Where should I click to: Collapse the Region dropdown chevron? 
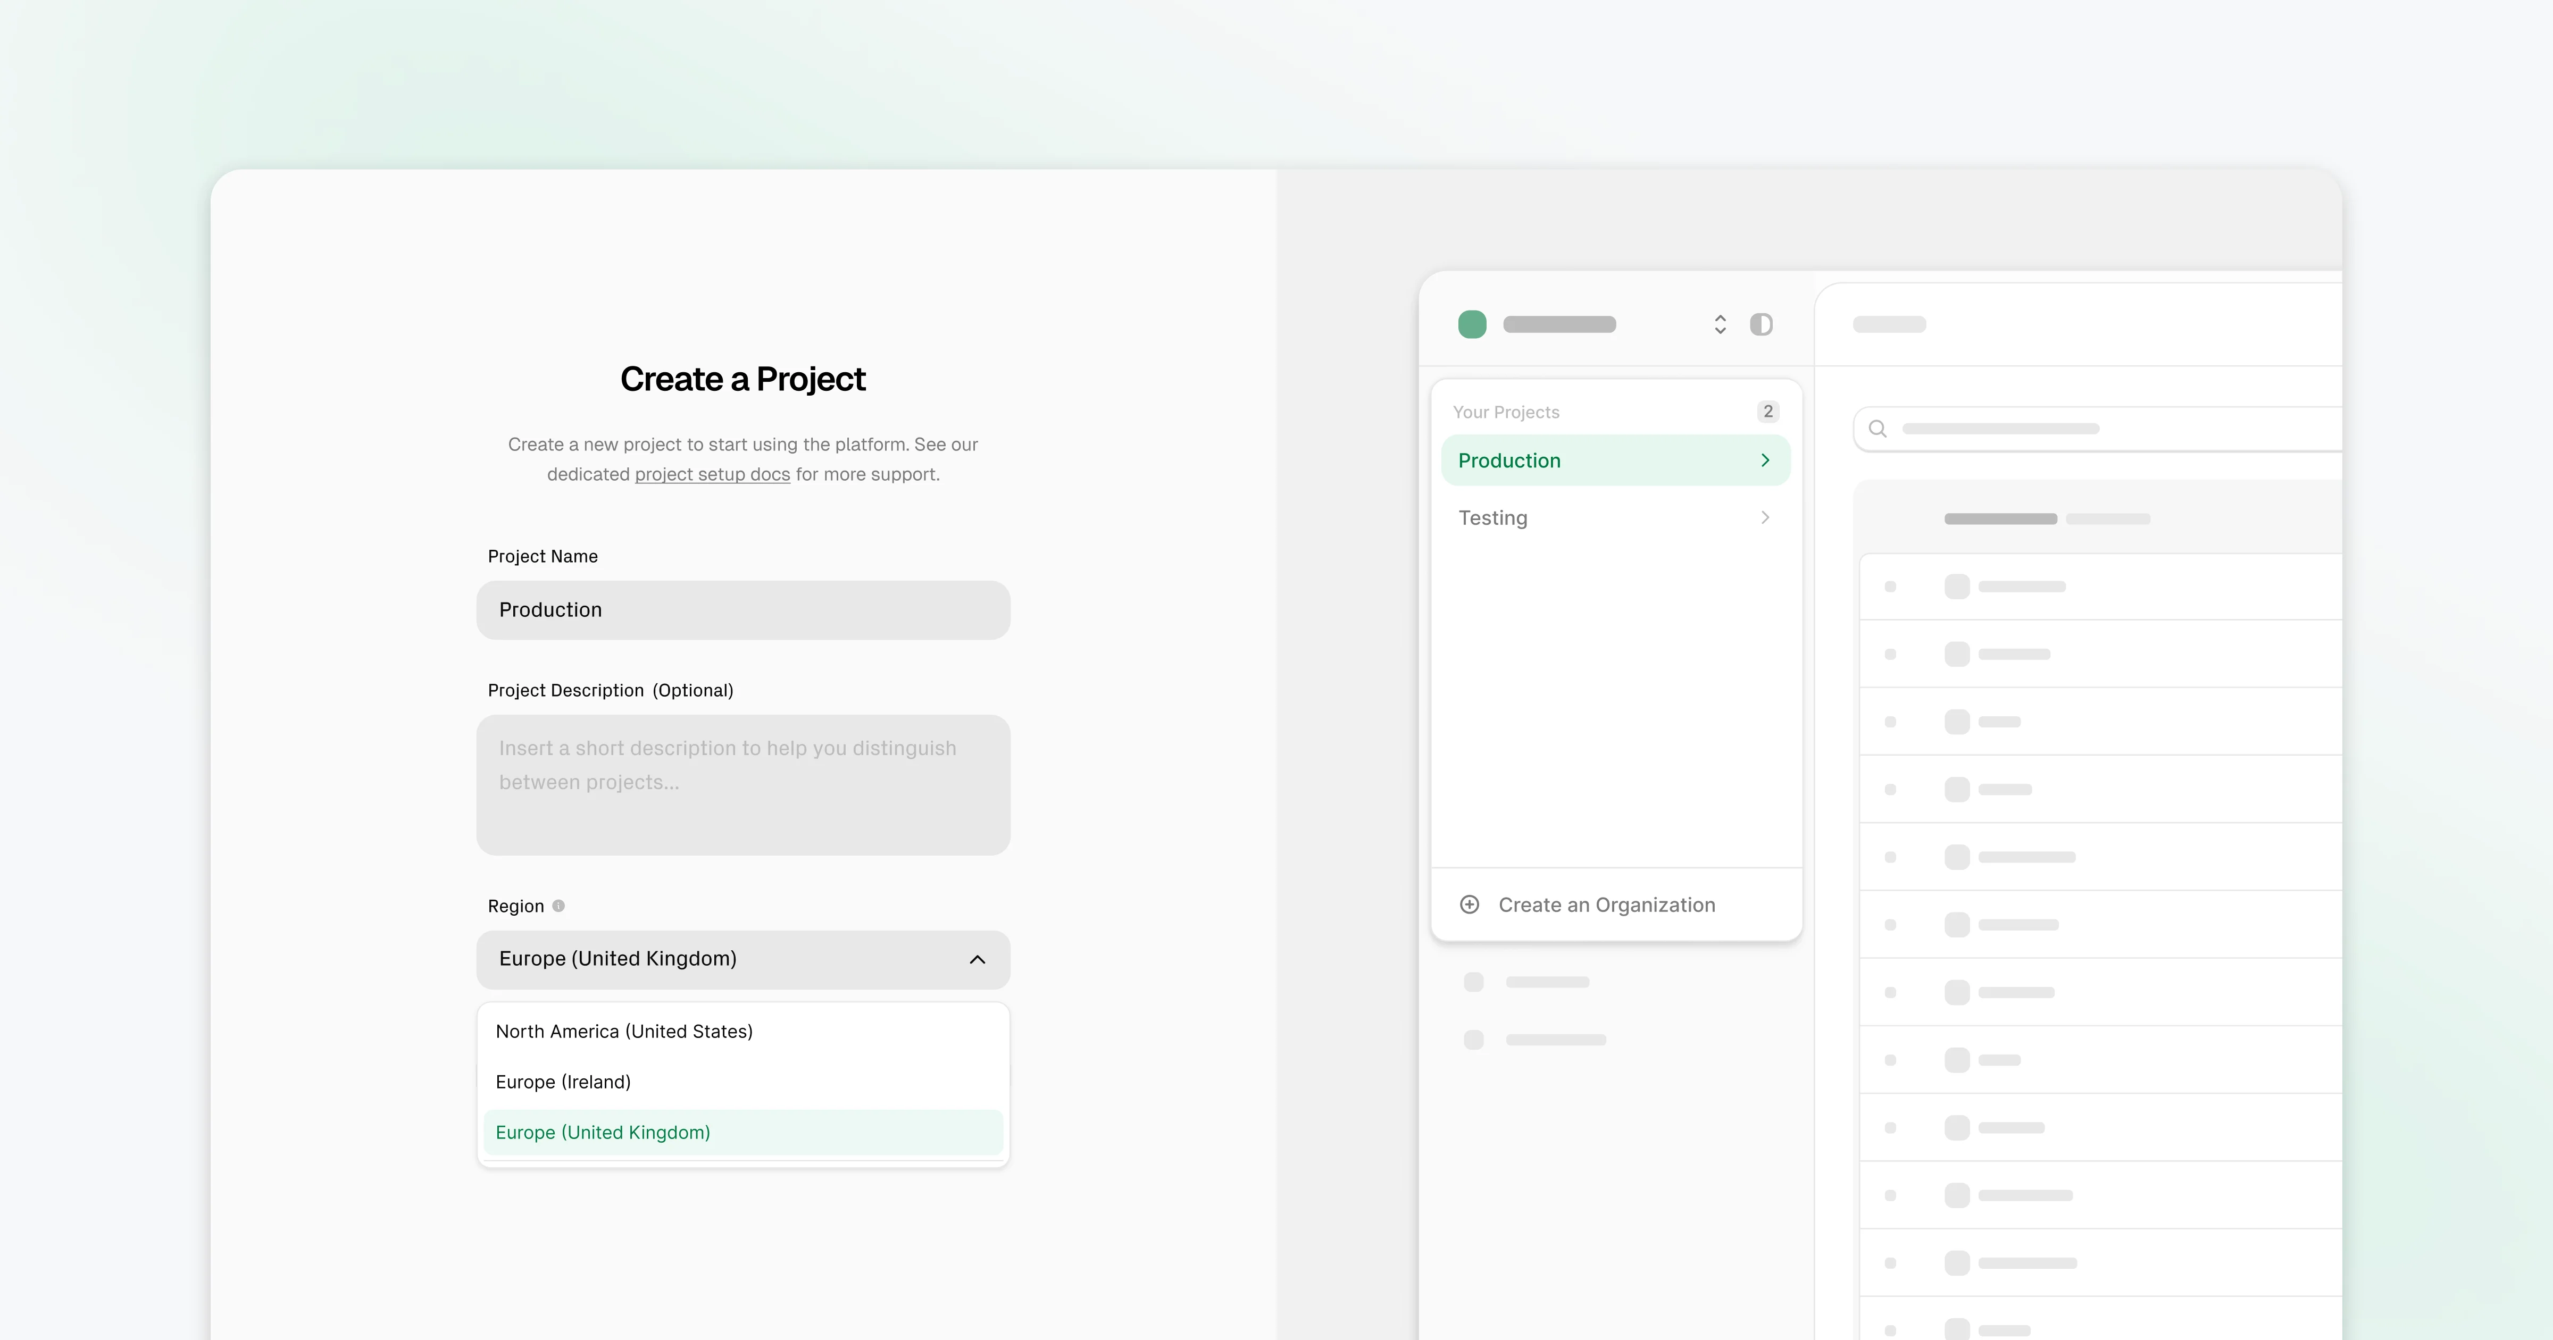[x=977, y=959]
